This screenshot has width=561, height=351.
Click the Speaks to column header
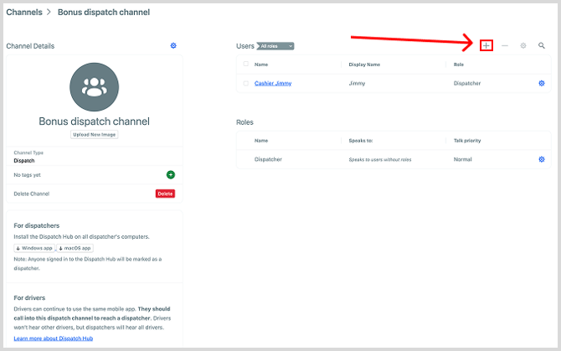361,141
